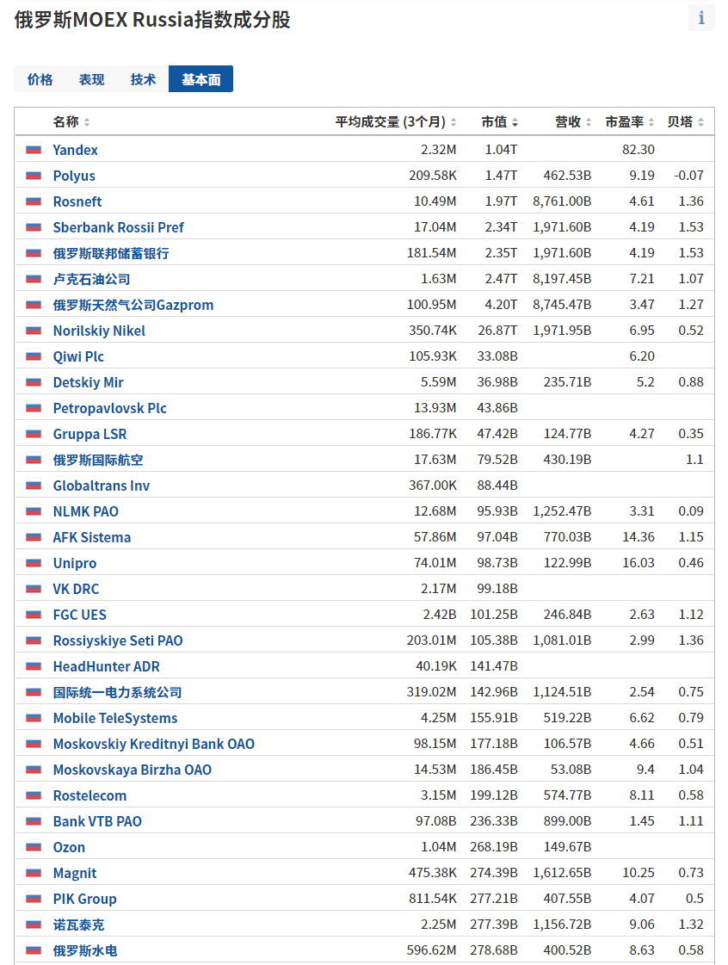Click the flag icon beside HeadHunter ADR
The height and width of the screenshot is (965, 728).
(34, 666)
